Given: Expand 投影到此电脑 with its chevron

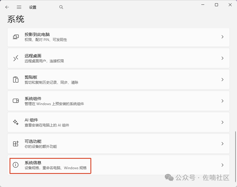Looking at the screenshot, I should (222, 37).
